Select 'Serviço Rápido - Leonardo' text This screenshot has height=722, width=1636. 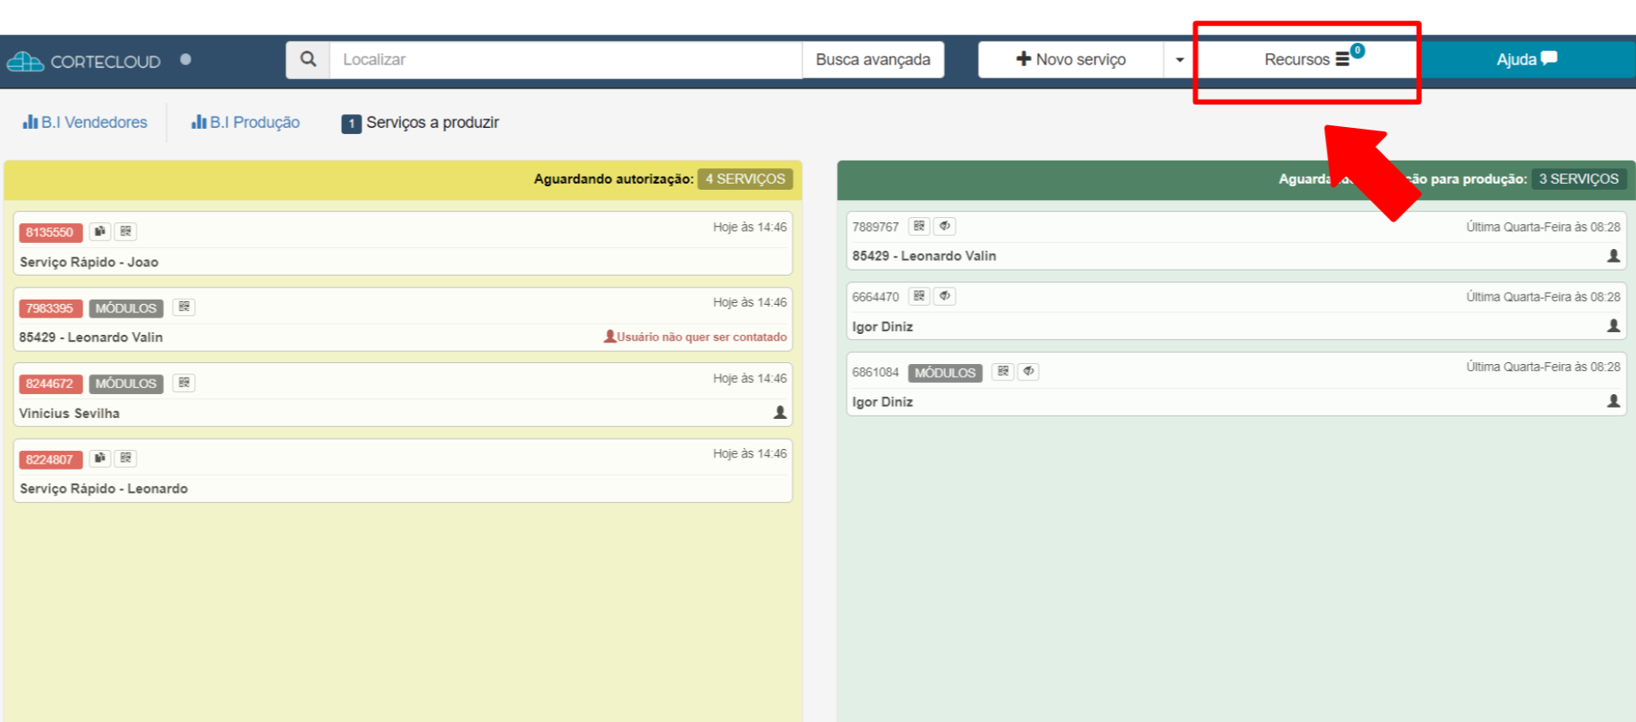coord(104,488)
